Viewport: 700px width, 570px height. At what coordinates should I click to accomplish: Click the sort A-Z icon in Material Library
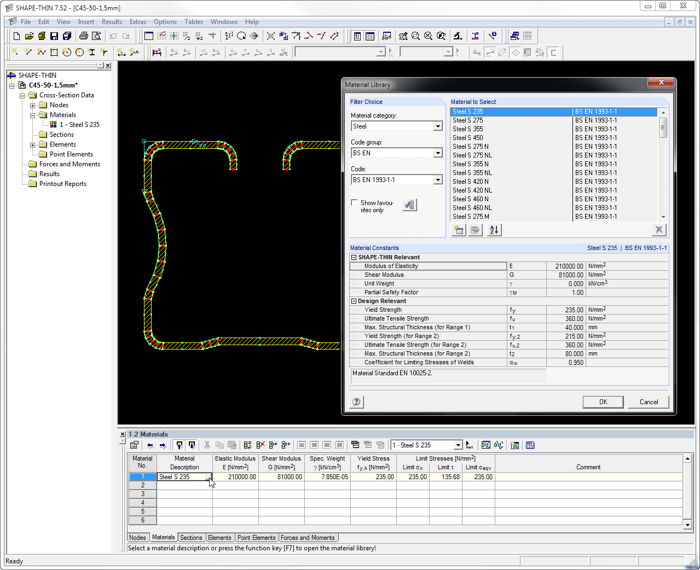coord(494,230)
